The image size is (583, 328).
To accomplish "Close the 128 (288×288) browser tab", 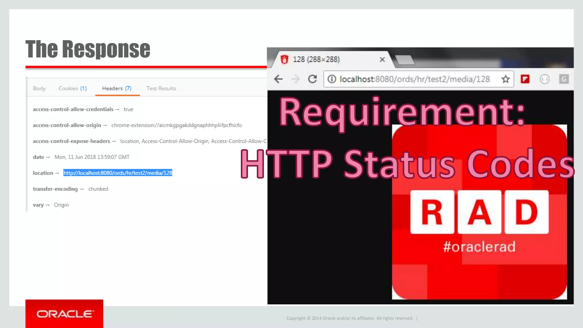I will (x=382, y=60).
